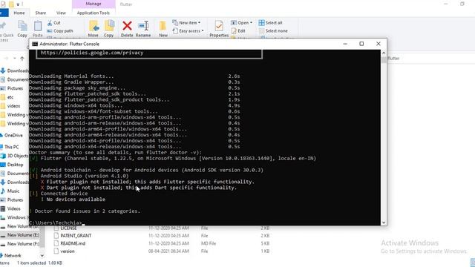Minimize the Flutter Console window
The height and width of the screenshot is (267, 475).
(x=345, y=44)
